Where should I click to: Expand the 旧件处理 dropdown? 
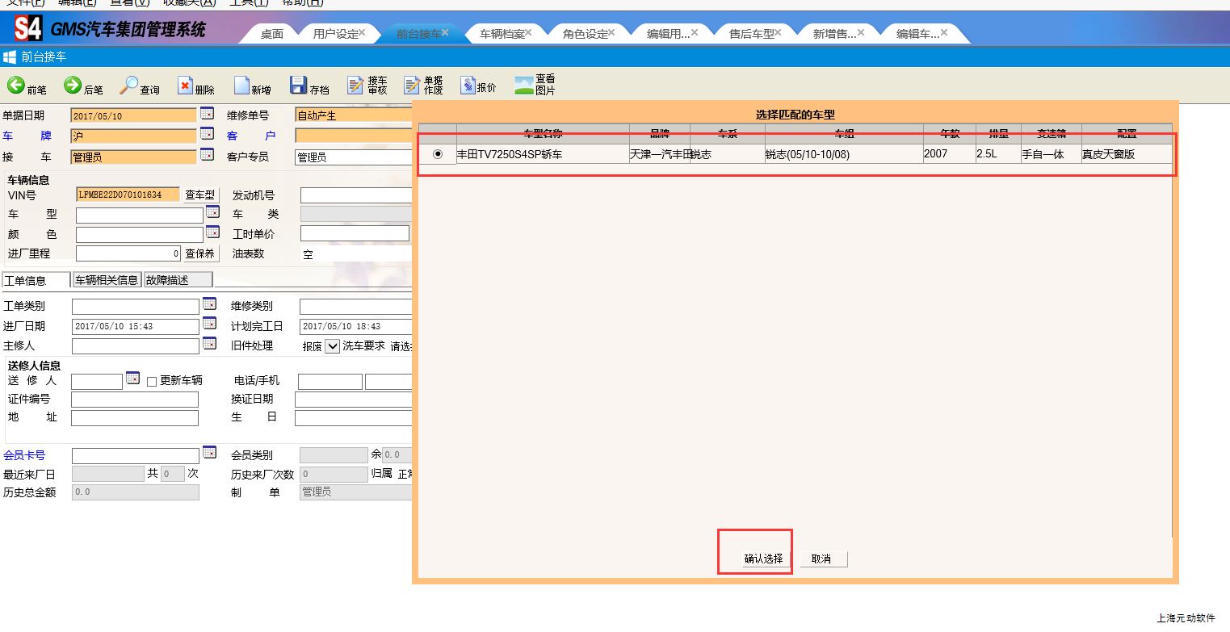click(x=332, y=346)
